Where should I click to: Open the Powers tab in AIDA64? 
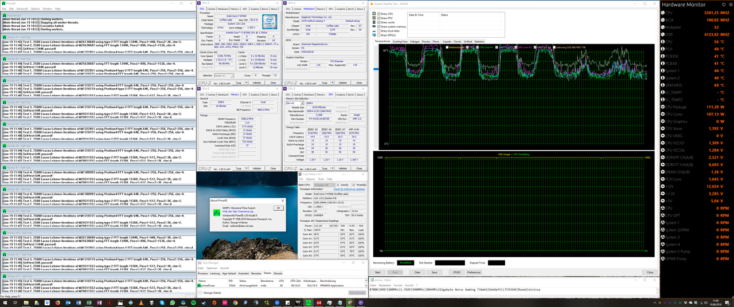tap(426, 41)
